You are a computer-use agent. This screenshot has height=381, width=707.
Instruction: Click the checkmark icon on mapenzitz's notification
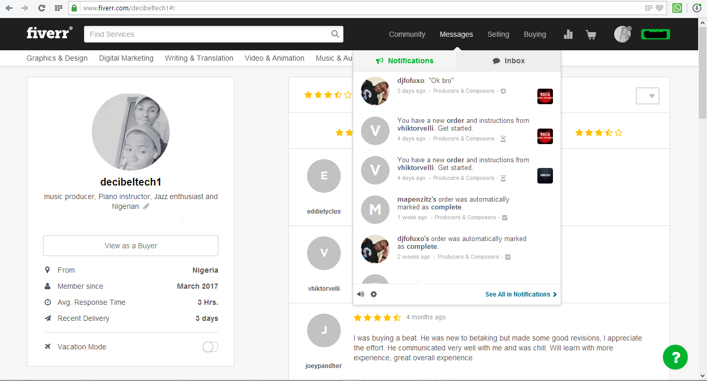[505, 218]
